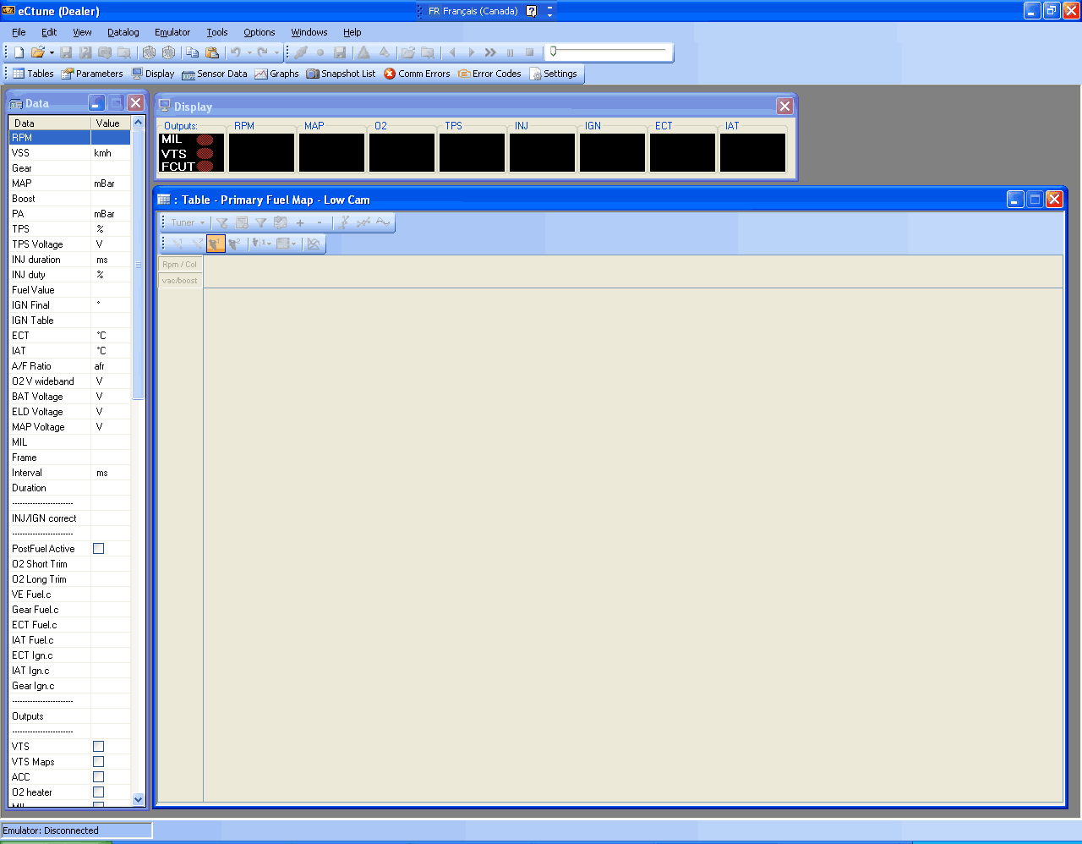This screenshot has width=1082, height=844.
Task: Click the connect plug icon in datalog toolbar
Action: pos(301,52)
